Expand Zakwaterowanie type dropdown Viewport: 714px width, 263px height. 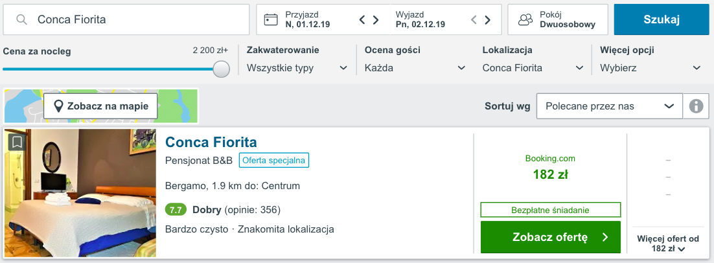tap(297, 68)
